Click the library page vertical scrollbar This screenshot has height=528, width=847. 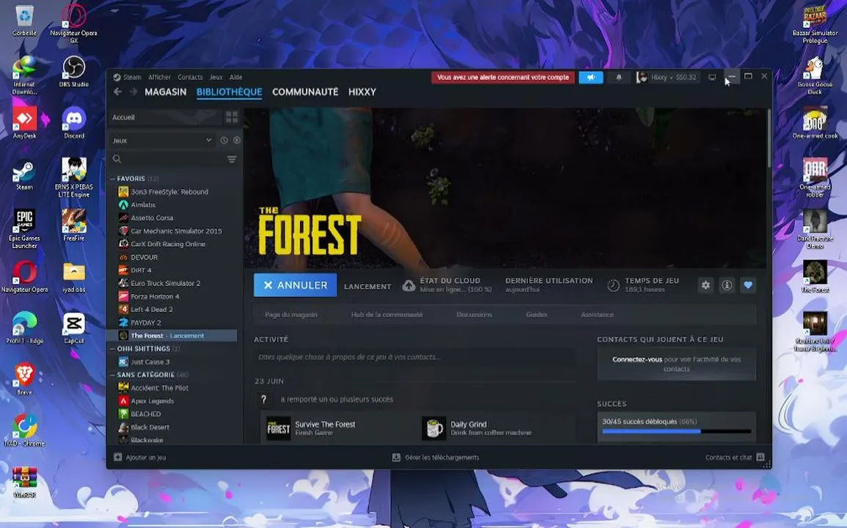coord(769,139)
